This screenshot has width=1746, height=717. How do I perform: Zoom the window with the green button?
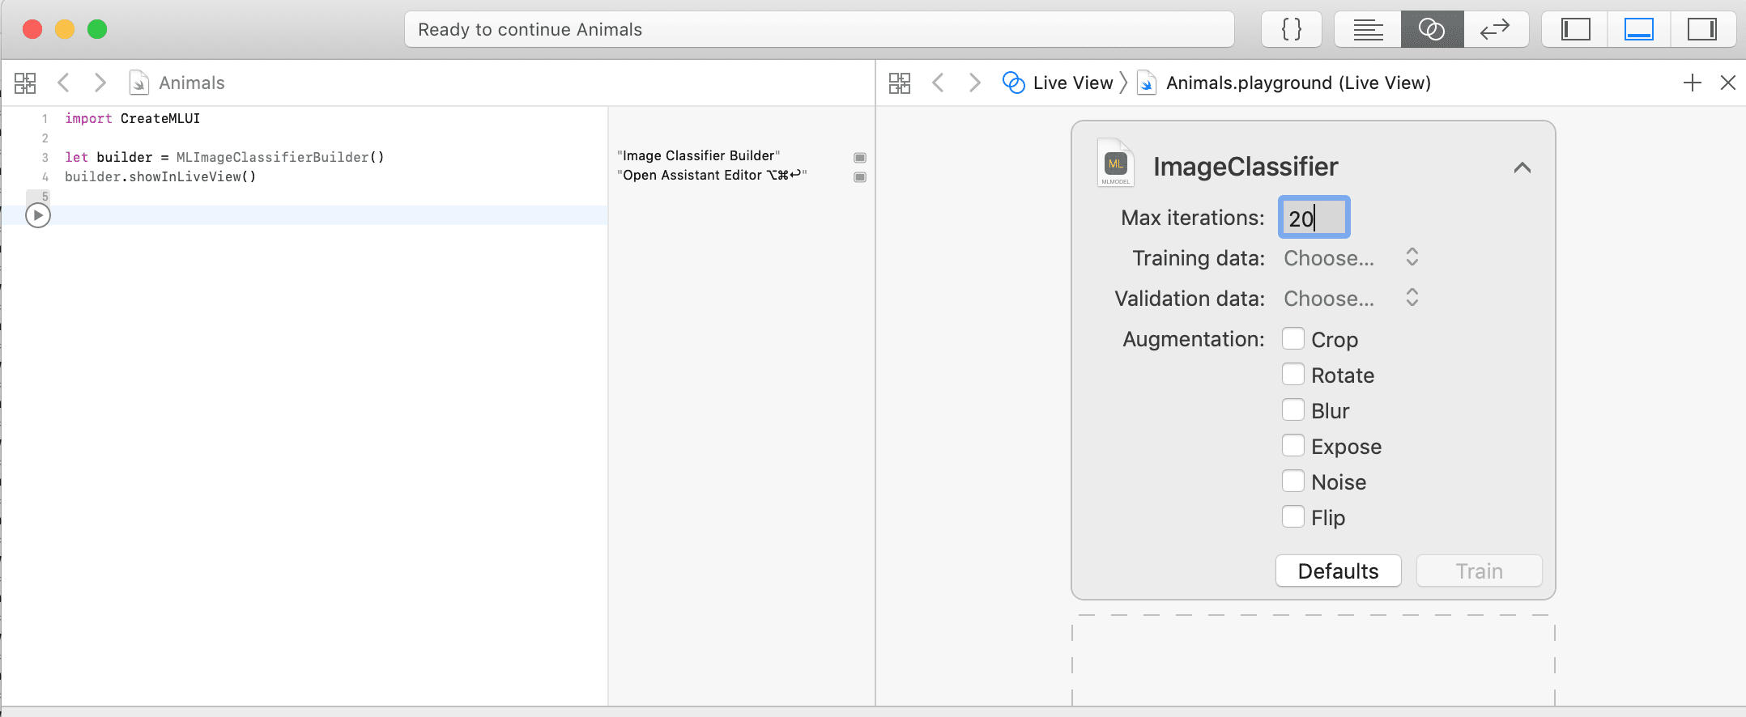click(x=97, y=30)
